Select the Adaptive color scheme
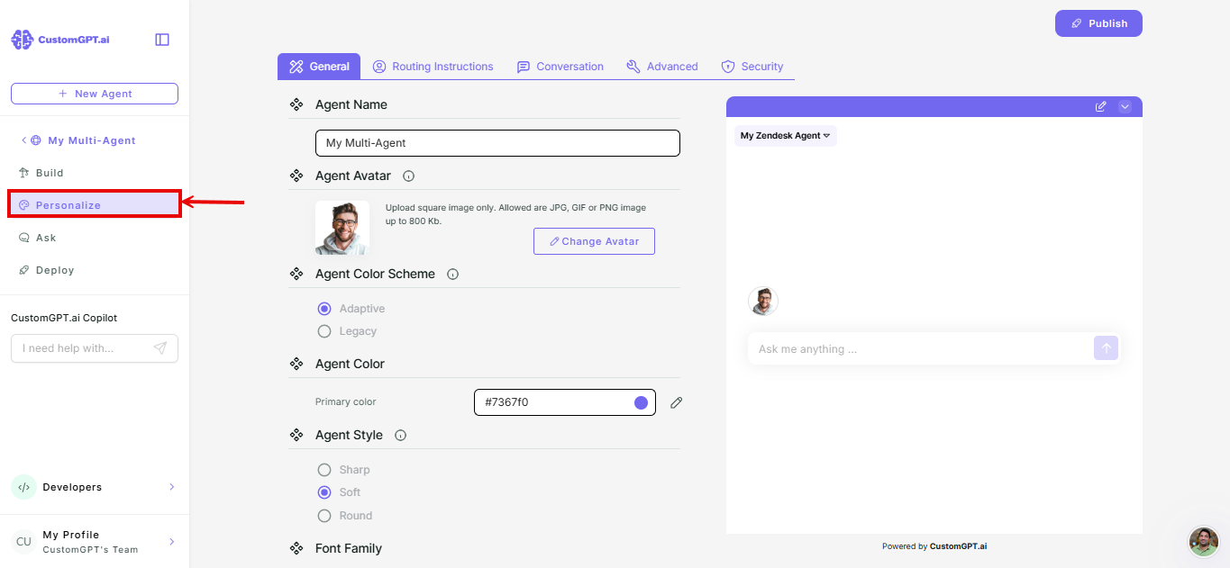Viewport: 1230px width, 568px height. point(324,309)
